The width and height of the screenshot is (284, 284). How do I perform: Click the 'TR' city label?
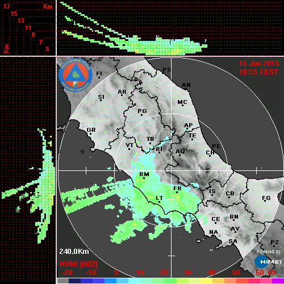pos(151,139)
